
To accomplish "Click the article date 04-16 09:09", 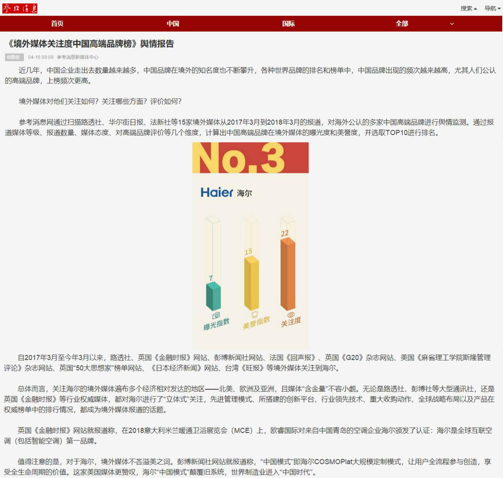I will [x=40, y=57].
